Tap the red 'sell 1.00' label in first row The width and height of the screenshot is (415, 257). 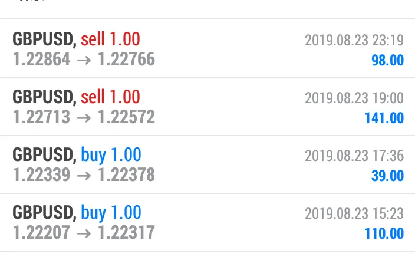coord(110,39)
